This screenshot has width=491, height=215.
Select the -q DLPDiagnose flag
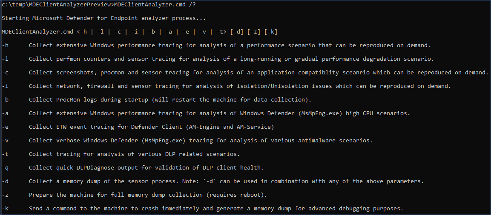[x=5, y=167]
